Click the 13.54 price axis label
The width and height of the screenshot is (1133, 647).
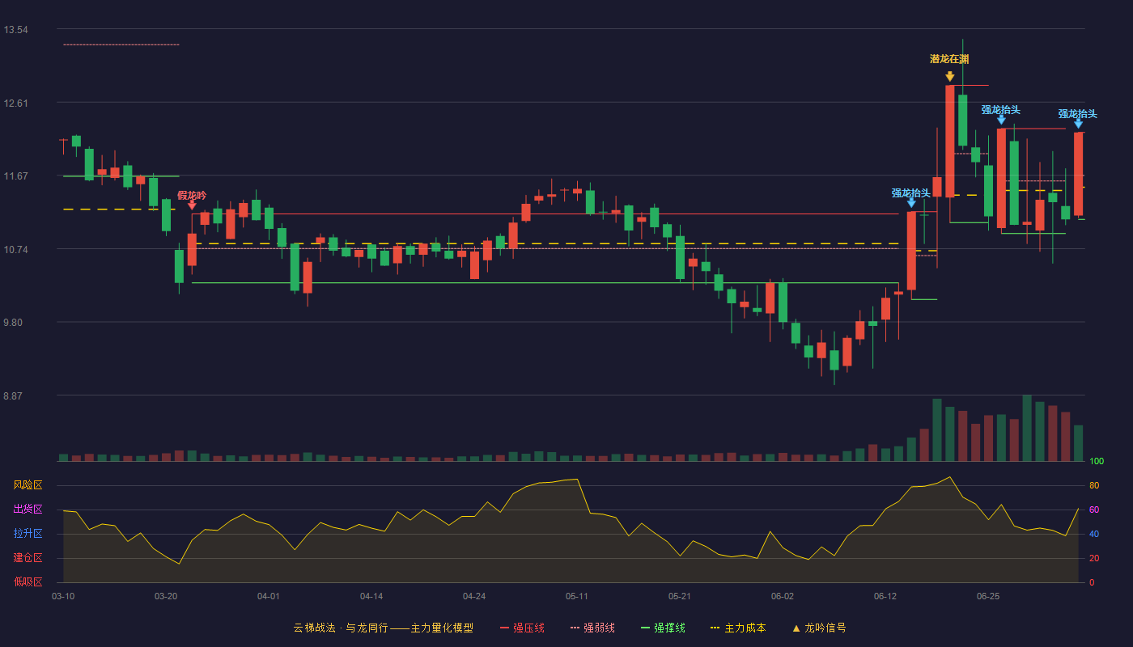coord(15,30)
